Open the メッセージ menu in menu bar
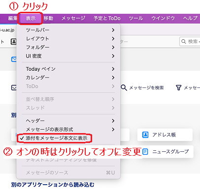Screen dimensions: 200x194 point(73,18)
